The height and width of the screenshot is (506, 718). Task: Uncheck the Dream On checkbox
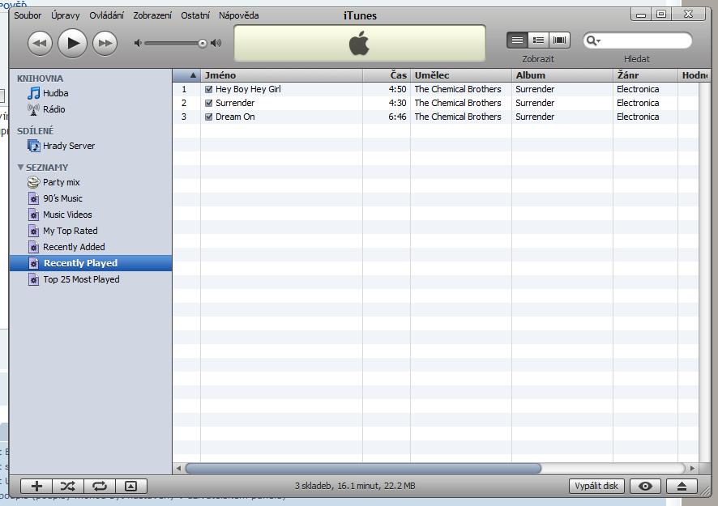pos(209,117)
